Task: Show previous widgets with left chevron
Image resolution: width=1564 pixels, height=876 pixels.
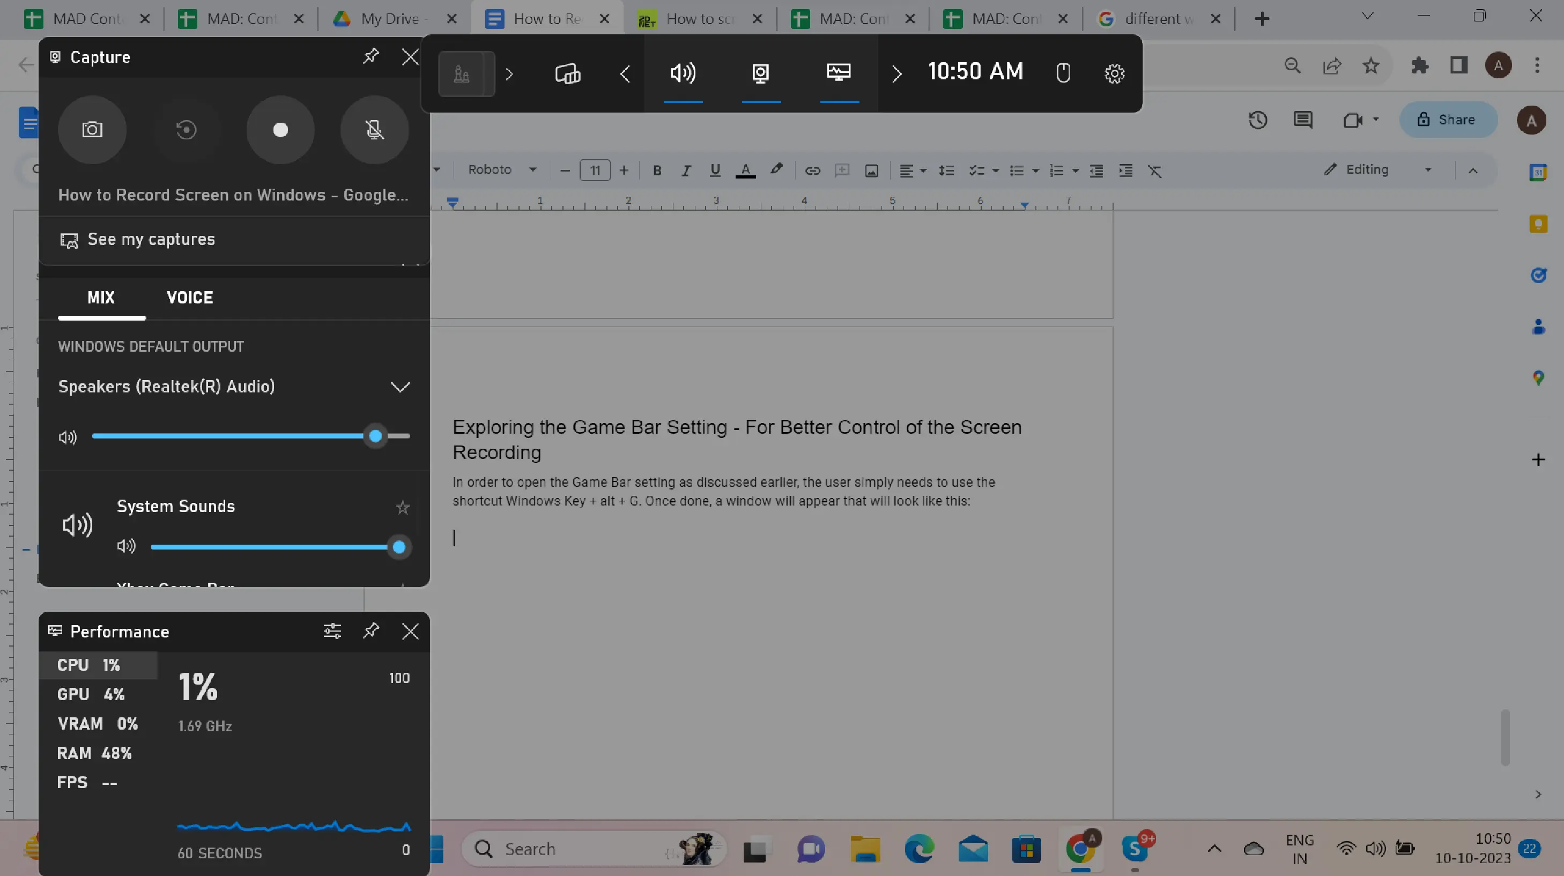Action: 625,74
